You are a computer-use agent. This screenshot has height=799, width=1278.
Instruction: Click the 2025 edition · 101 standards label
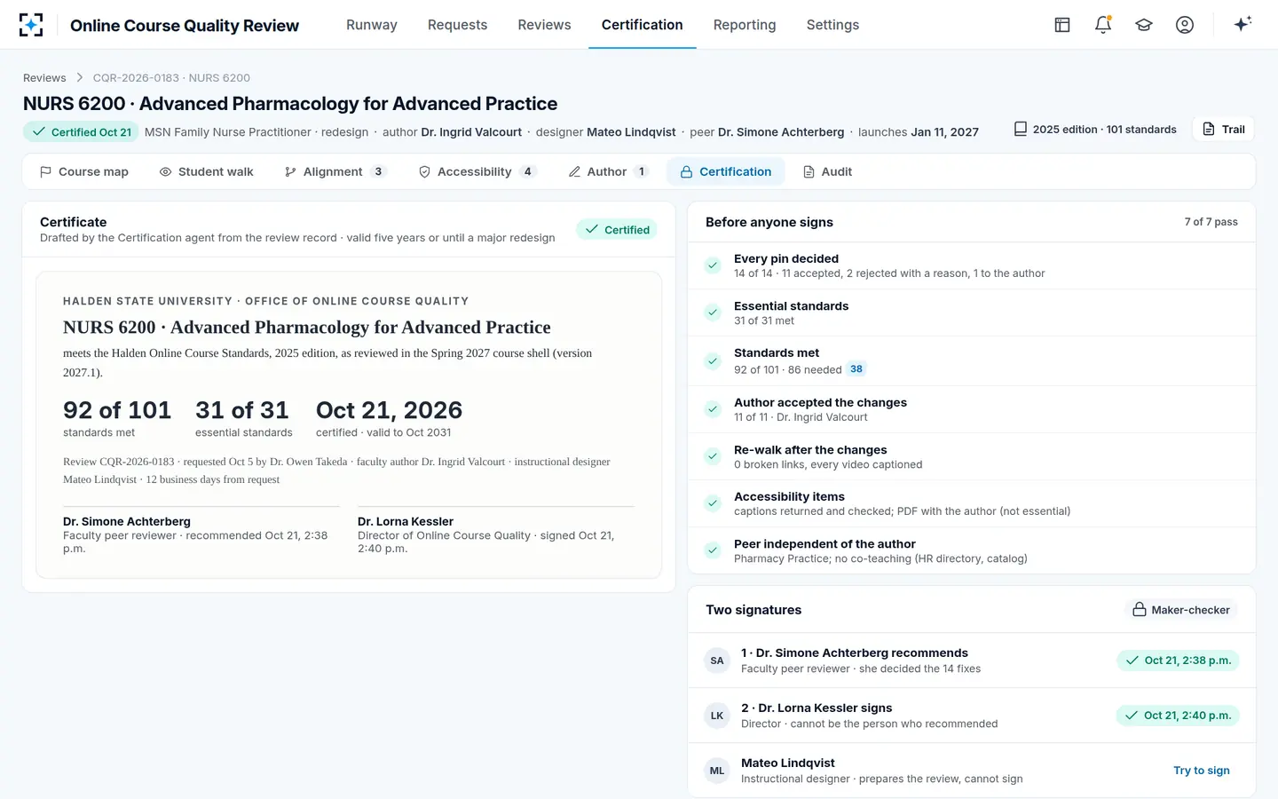tap(1095, 130)
